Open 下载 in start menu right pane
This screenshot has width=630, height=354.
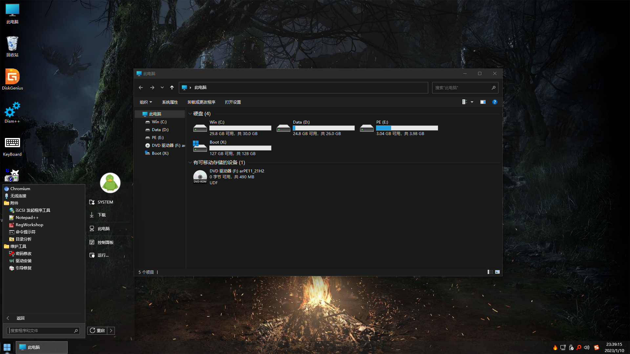pos(97,215)
